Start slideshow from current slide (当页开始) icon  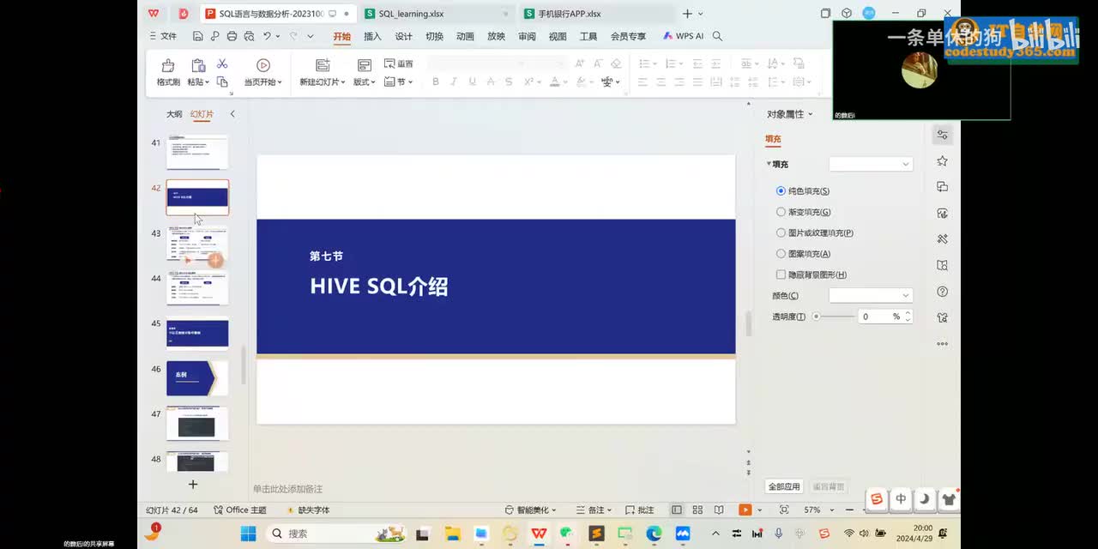point(263,65)
